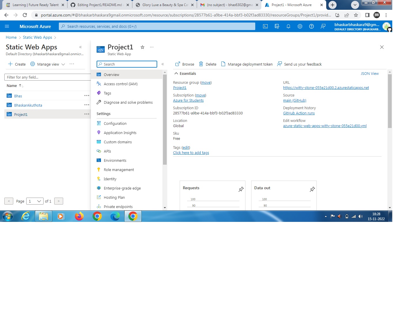Open Directories and subscriptions filter icon

[277, 26]
